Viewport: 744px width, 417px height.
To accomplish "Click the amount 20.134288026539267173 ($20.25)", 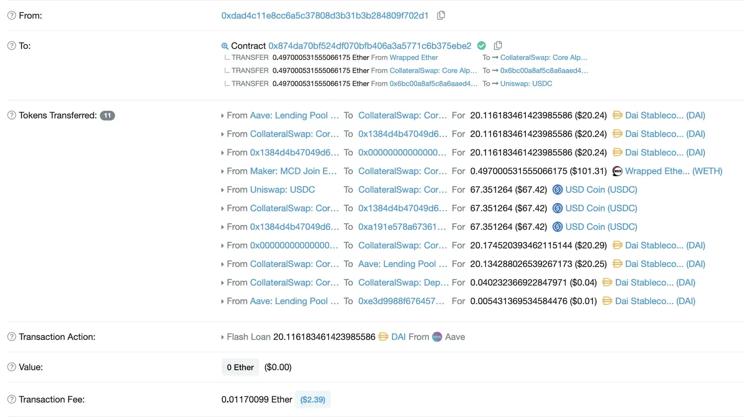I will click(x=538, y=264).
